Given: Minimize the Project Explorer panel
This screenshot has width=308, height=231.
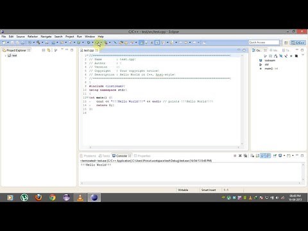Looking at the screenshot, I should pos(67,50).
